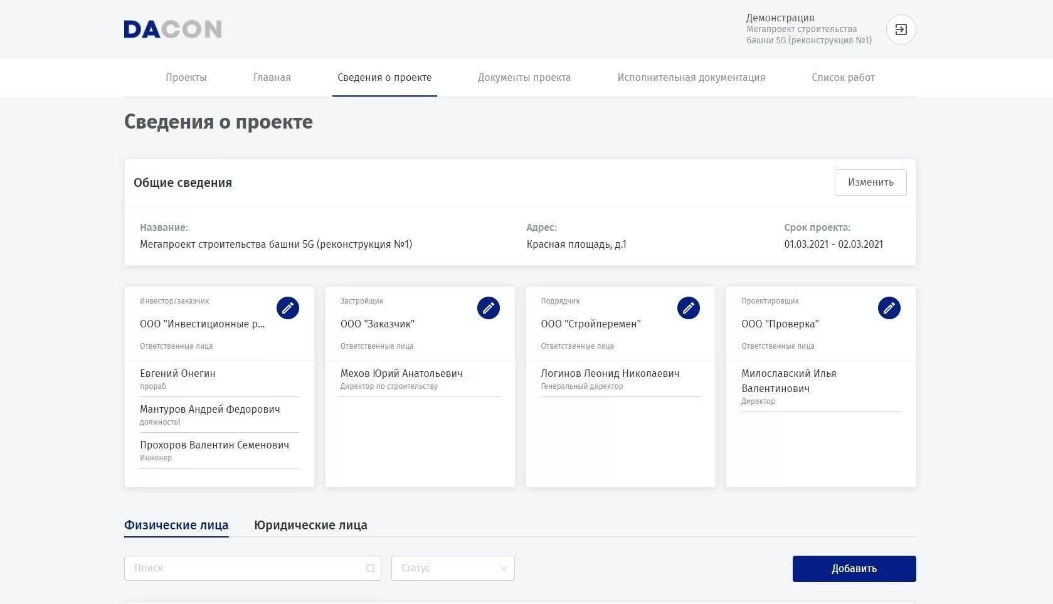Viewport: 1053px width, 604px height.
Task: Edit the Проектировщик card with pencil icon
Action: (x=889, y=308)
